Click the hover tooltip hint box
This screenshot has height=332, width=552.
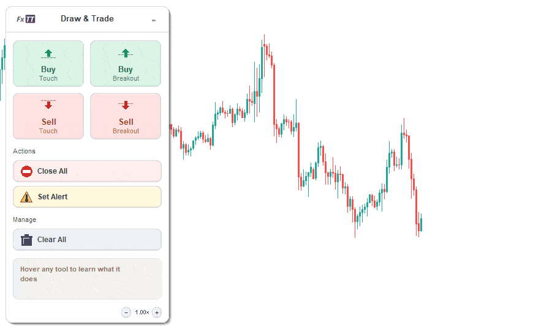click(88, 279)
